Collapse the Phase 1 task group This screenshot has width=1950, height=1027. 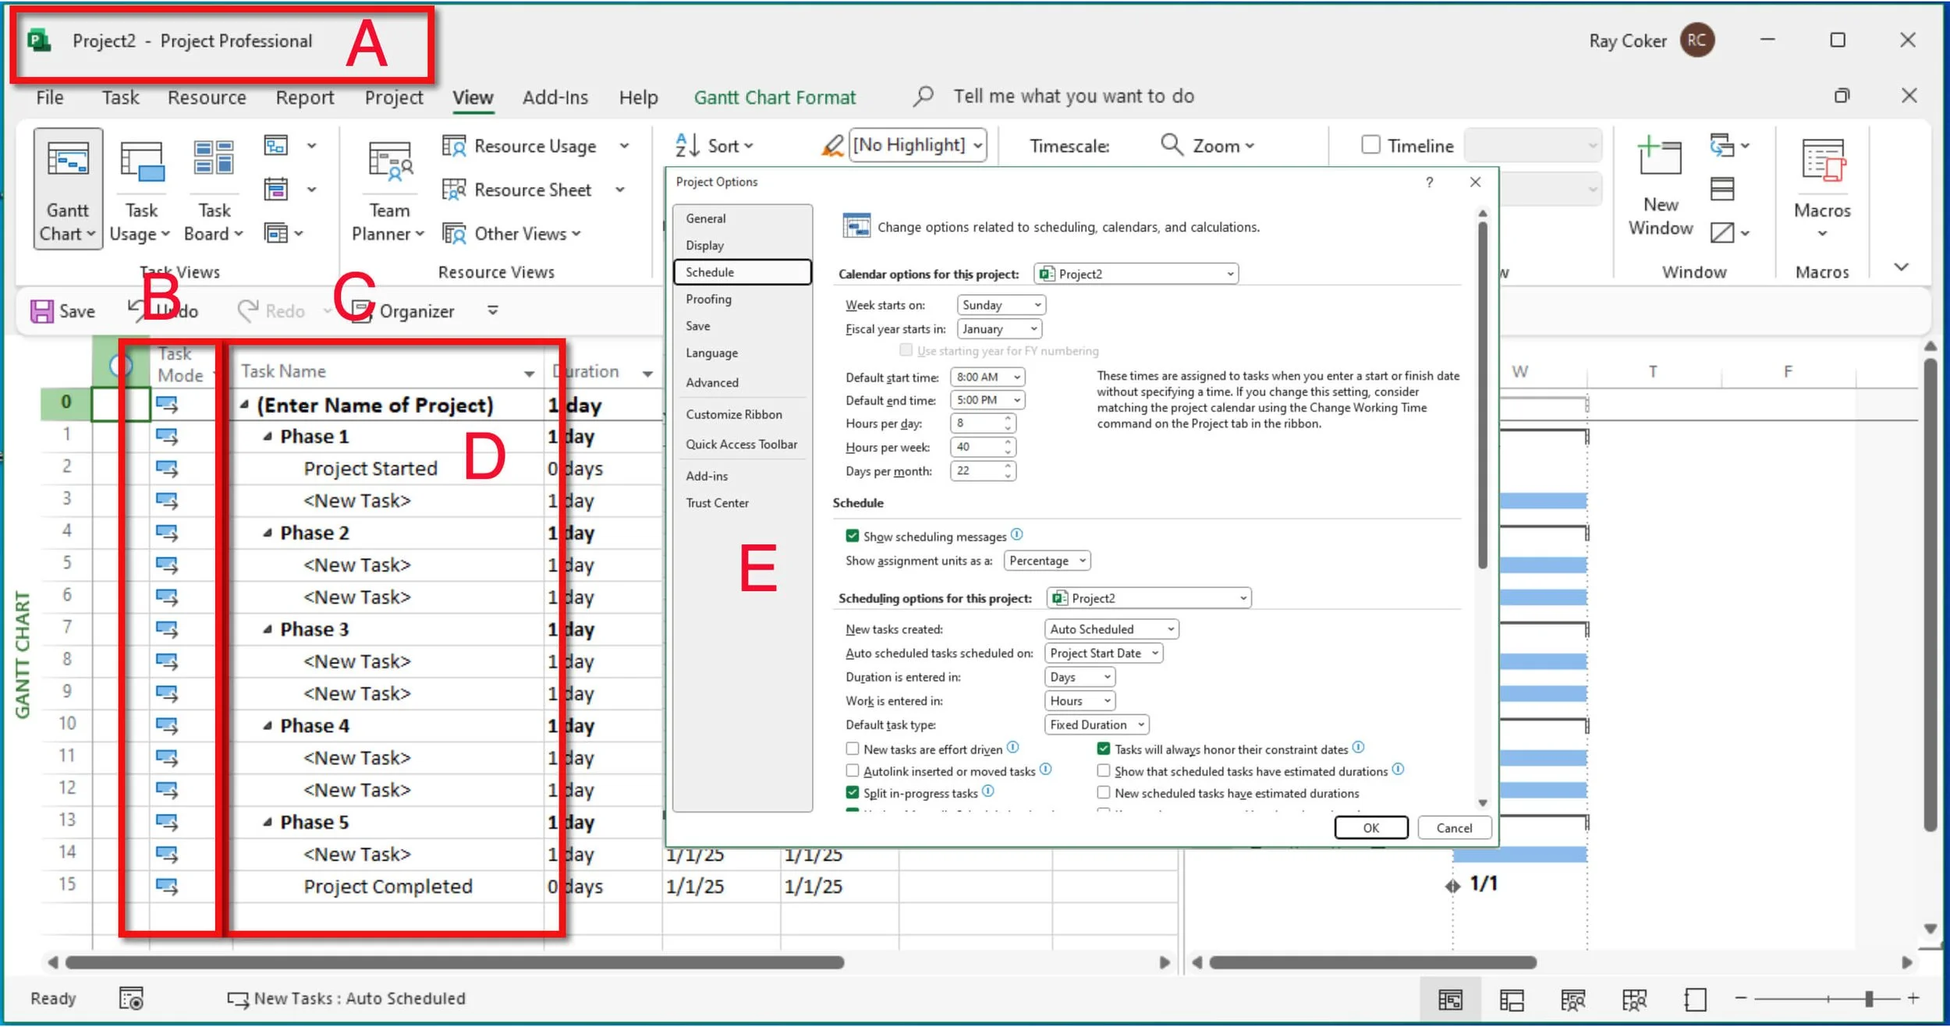(x=269, y=436)
